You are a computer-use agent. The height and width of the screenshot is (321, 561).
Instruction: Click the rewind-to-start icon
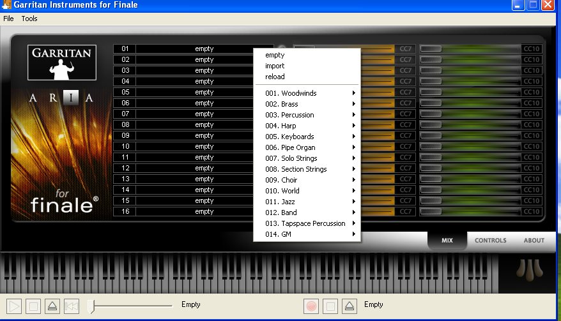(72, 306)
